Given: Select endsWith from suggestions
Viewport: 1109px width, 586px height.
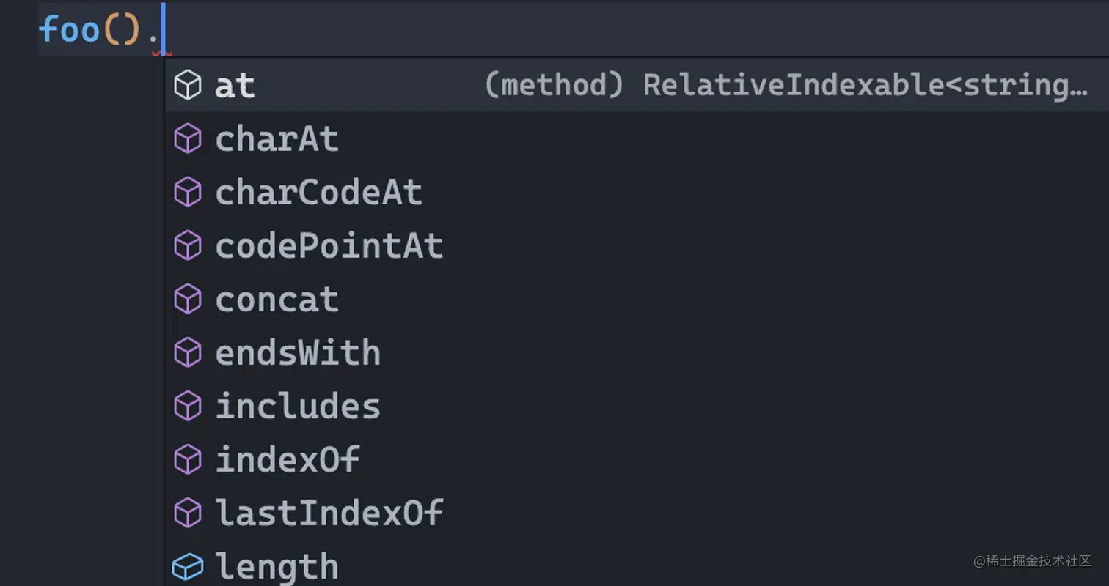Looking at the screenshot, I should (637, 353).
